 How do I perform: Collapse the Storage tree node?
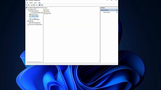(x=27, y=21)
